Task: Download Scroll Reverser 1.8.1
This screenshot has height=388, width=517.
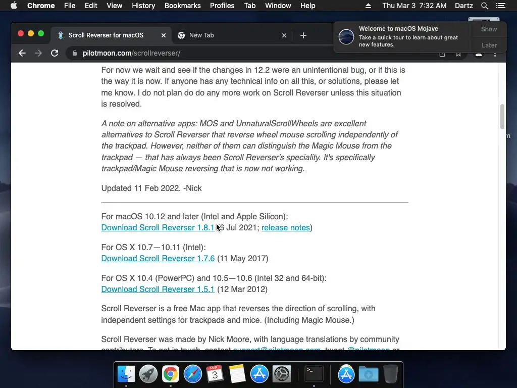Action: 158,228
